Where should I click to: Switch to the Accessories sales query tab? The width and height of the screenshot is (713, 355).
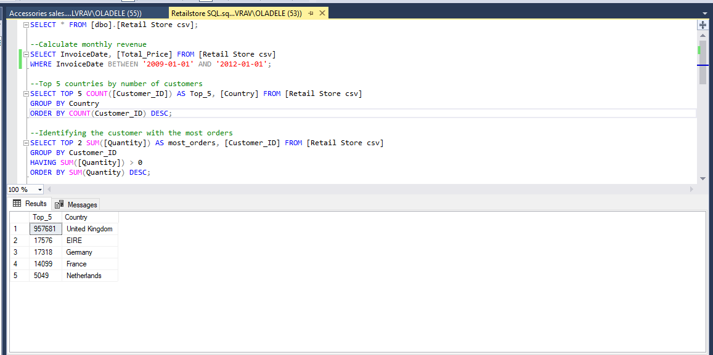75,14
